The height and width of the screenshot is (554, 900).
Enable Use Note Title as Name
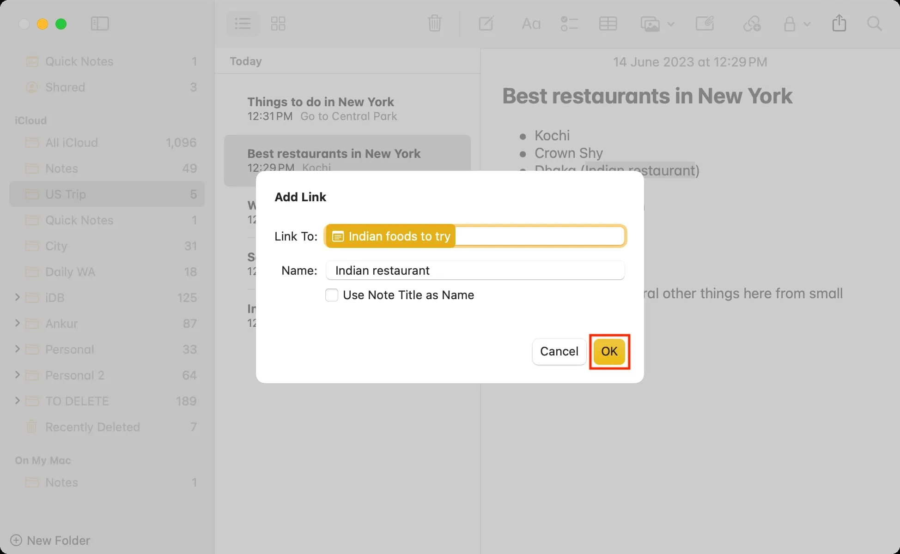[332, 295]
